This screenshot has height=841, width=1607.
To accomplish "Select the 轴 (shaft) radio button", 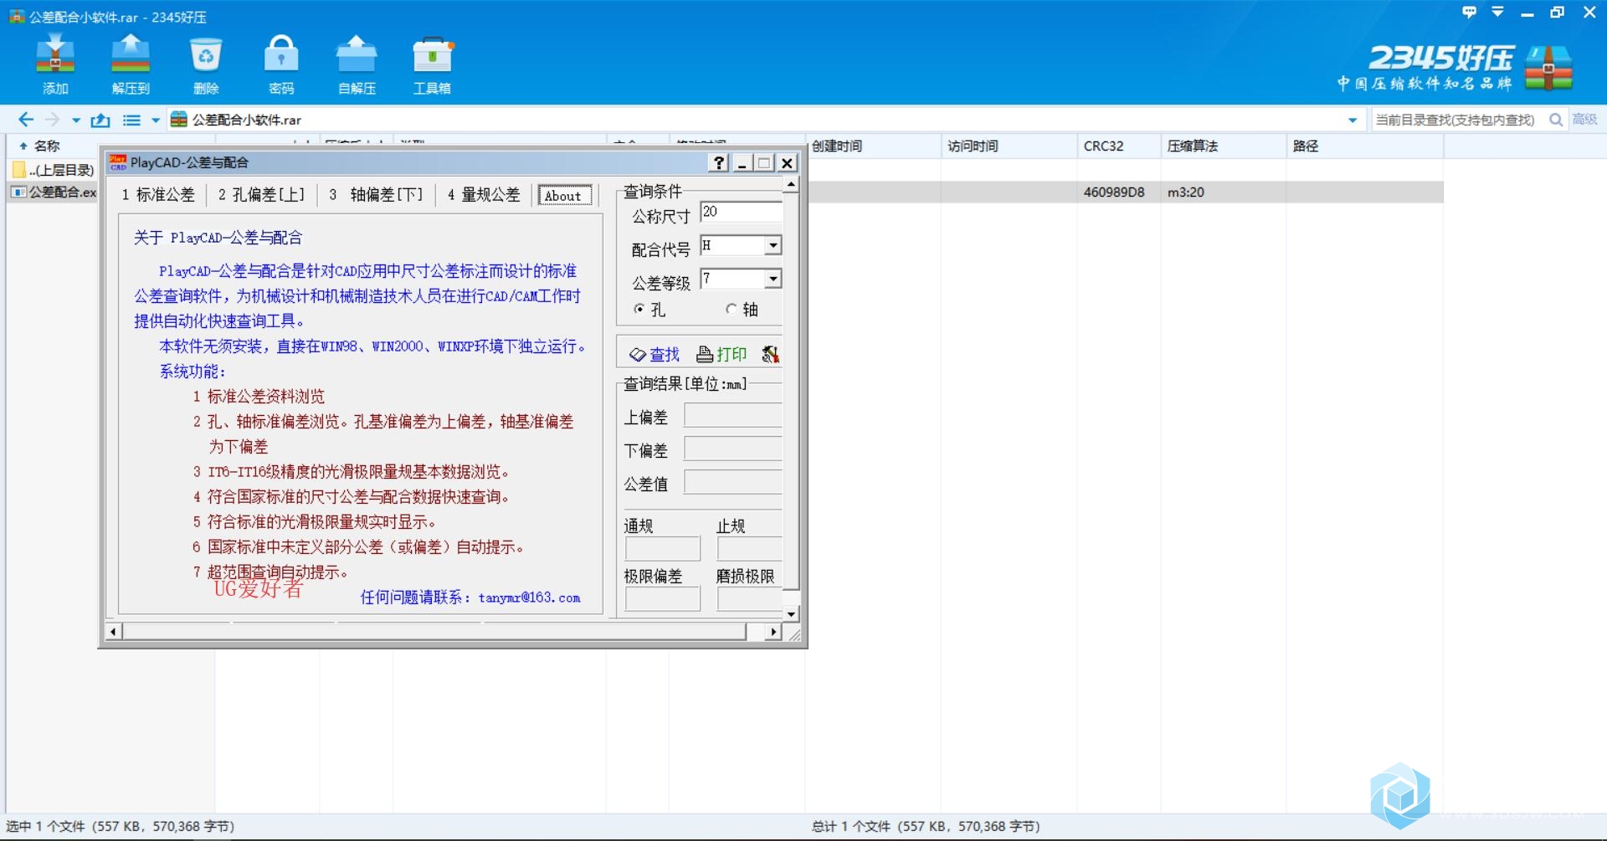I will pyautogui.click(x=732, y=310).
